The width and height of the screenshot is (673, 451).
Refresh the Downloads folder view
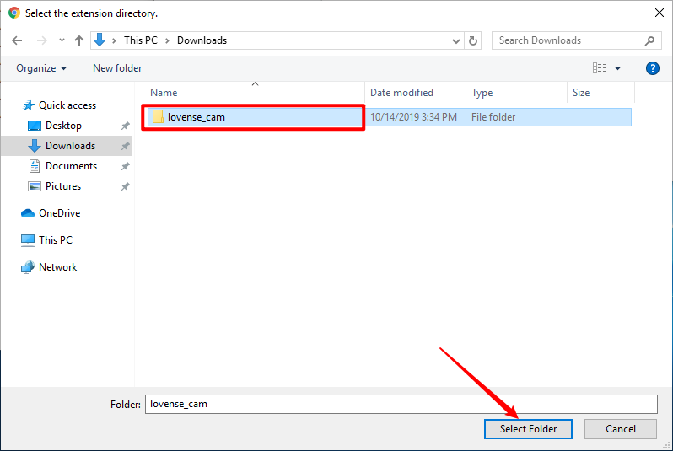(473, 40)
